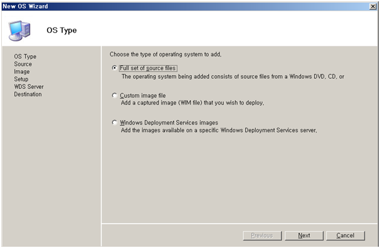This screenshot has height=248, width=380.
Task: Click the Next button
Action: [x=304, y=235]
